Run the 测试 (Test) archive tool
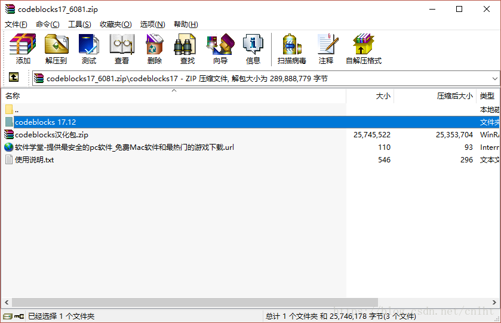Screen dimensions: 501x323 pyautogui.click(x=88, y=44)
